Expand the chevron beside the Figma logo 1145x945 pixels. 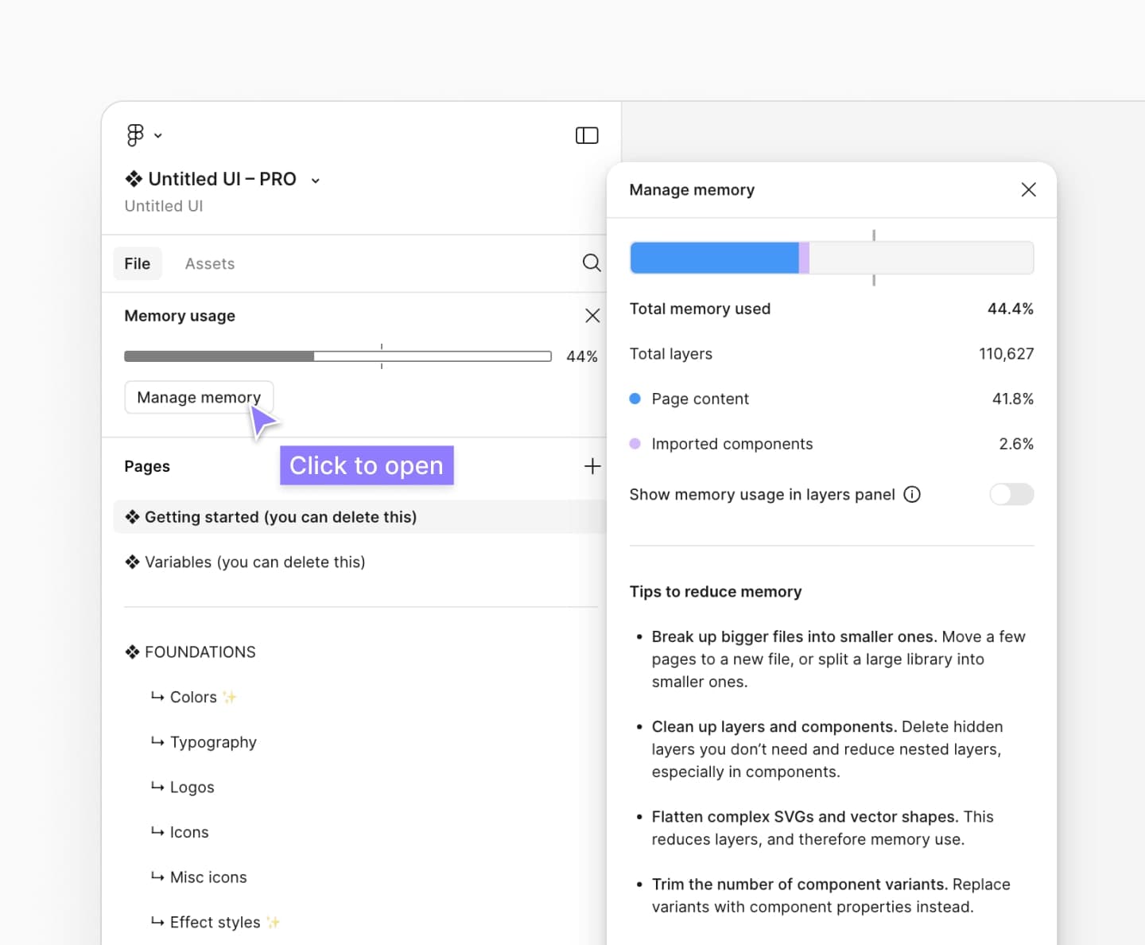pyautogui.click(x=158, y=136)
